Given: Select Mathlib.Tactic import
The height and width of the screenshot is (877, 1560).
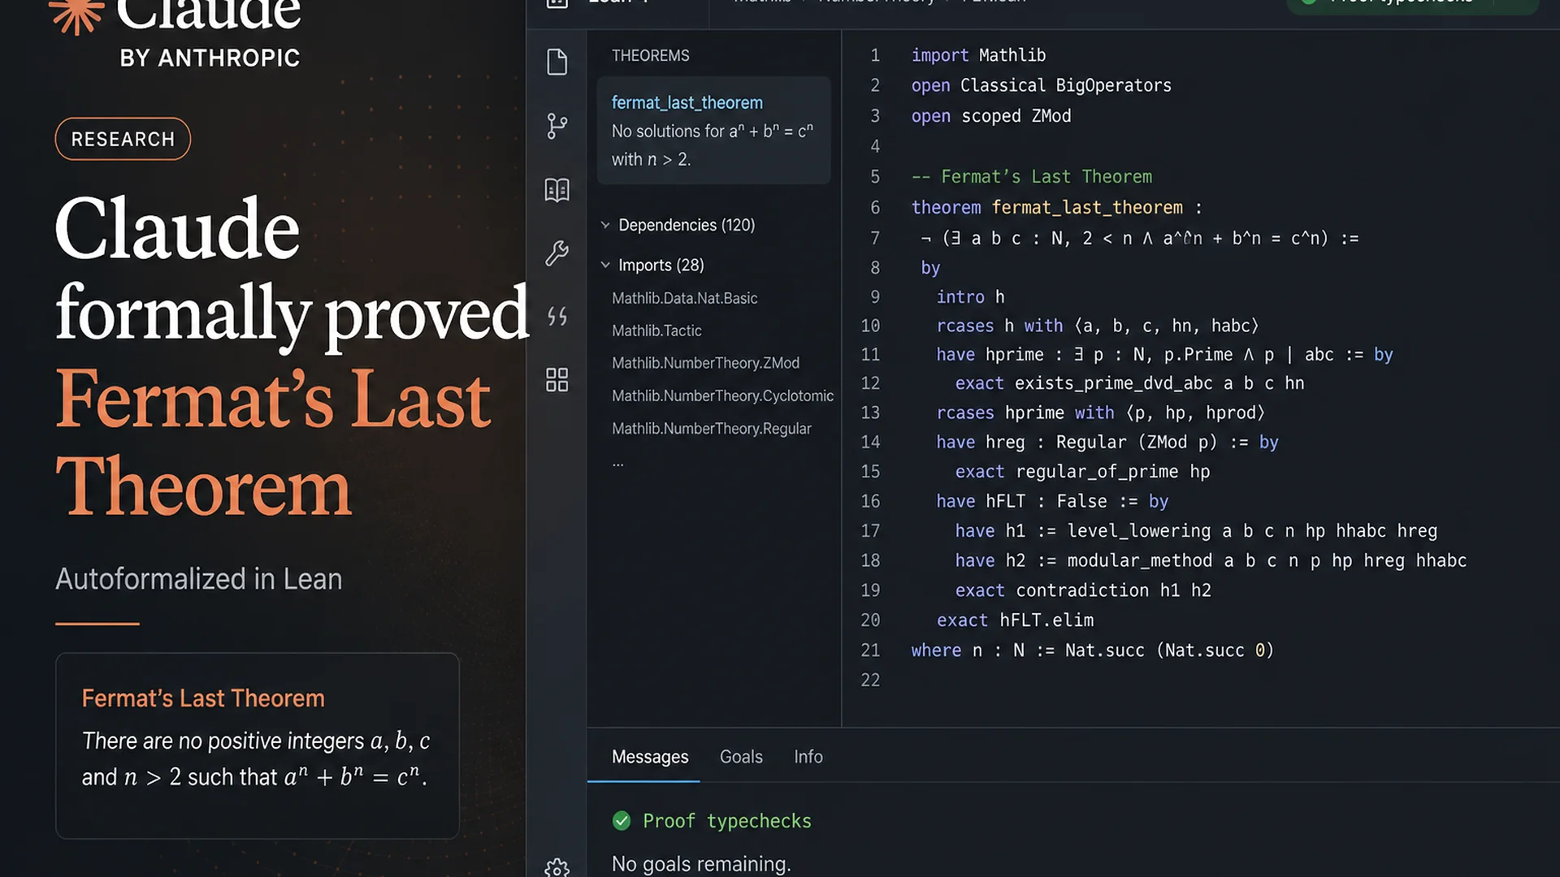Looking at the screenshot, I should [x=656, y=330].
